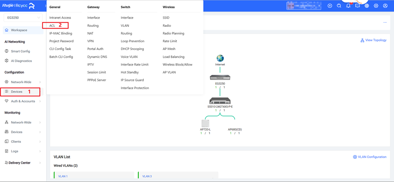This screenshot has width=394, height=182.
Task: Click the Clients icon in sidebar
Action: (x=7, y=142)
